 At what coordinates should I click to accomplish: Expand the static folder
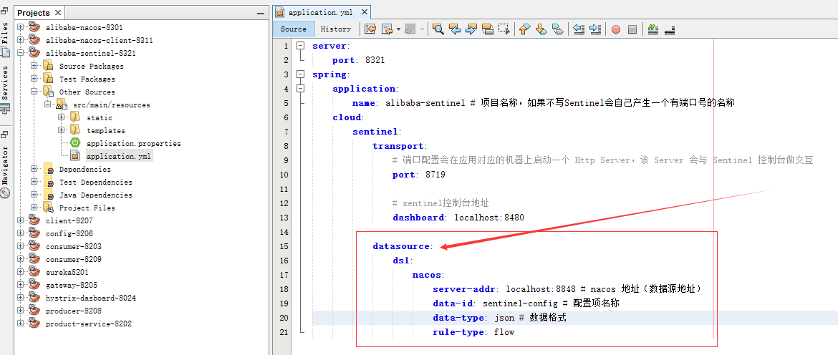61,117
